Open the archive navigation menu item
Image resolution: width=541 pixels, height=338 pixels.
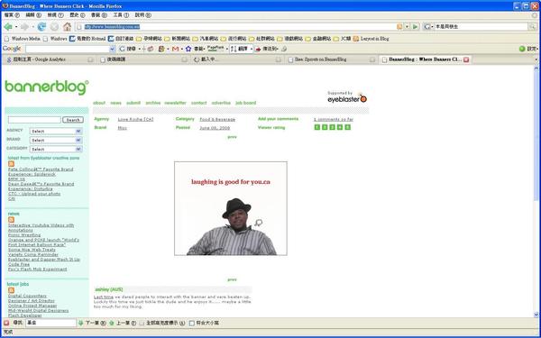[x=153, y=103]
